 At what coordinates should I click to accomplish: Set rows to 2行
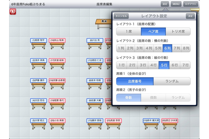click(132, 65)
